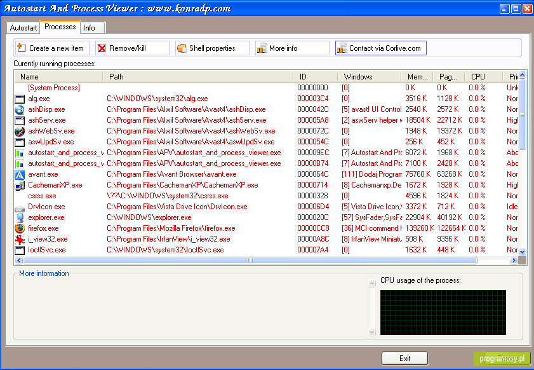This screenshot has height=370, width=534.
Task: Click the firefox.exe process name
Action: coord(43,228)
